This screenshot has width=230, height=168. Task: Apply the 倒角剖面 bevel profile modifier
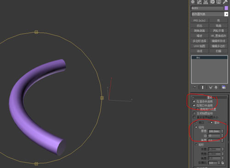click(200, 31)
